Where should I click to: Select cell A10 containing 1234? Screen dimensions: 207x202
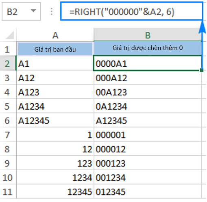(55, 177)
